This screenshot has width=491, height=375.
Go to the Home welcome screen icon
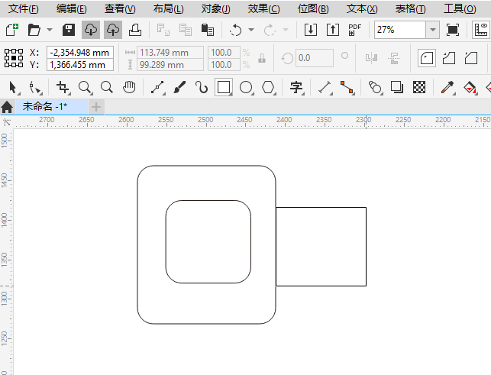pos(7,107)
